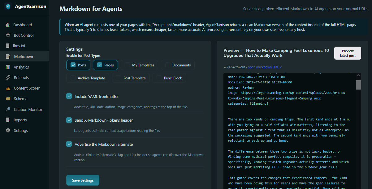Viewport: 372px width, 189px height.
Task: Click the markdown preview scrollbar thumb
Action: 358,85
